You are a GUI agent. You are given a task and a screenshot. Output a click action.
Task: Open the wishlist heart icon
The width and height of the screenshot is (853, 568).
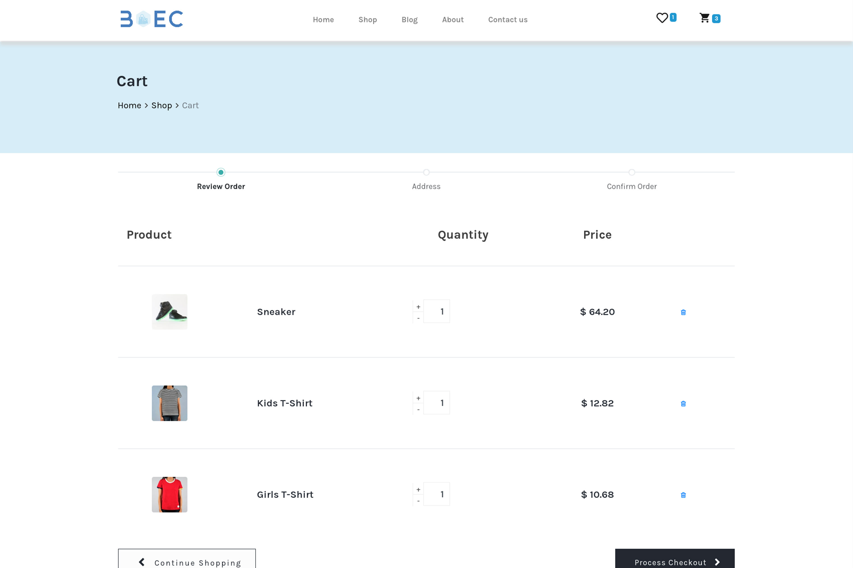[662, 18]
